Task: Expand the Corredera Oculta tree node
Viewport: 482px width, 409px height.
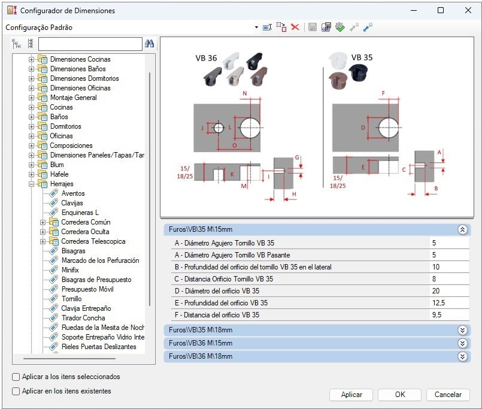Action: coord(43,232)
